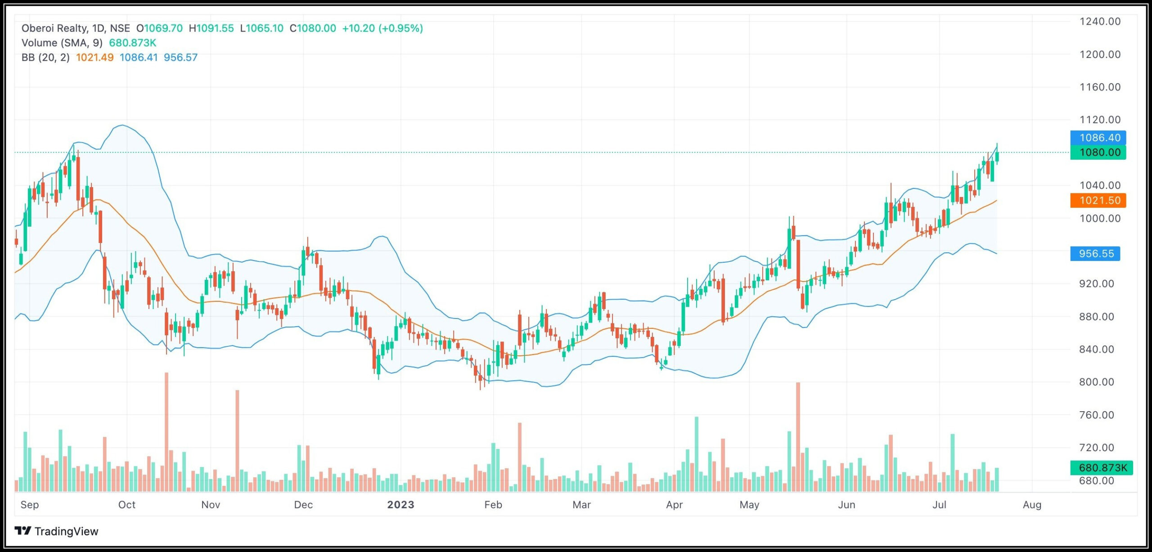Click the May time axis label

click(x=749, y=505)
